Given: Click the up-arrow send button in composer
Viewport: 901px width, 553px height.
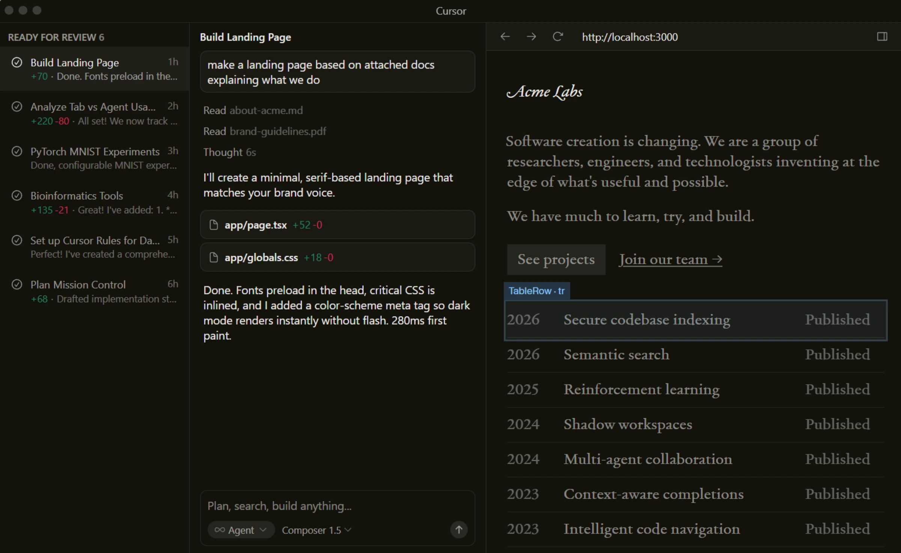Looking at the screenshot, I should [x=458, y=530].
